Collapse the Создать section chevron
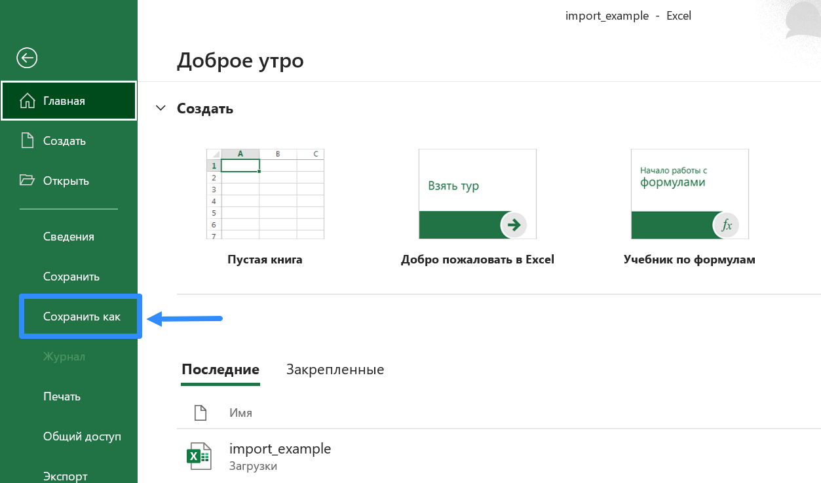 click(161, 108)
